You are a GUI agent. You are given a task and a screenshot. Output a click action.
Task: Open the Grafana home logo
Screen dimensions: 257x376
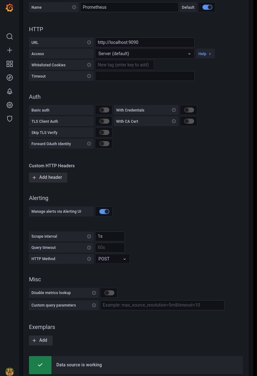click(9, 7)
